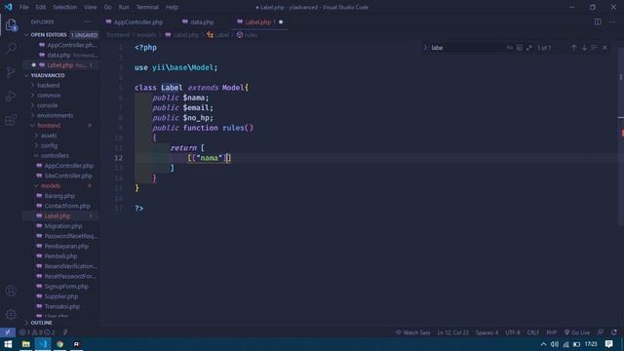The width and height of the screenshot is (624, 351).
Task: Click the Windows Start button
Action: click(x=8, y=344)
